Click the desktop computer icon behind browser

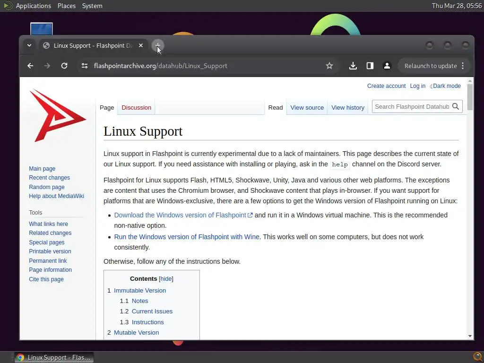click(42, 29)
